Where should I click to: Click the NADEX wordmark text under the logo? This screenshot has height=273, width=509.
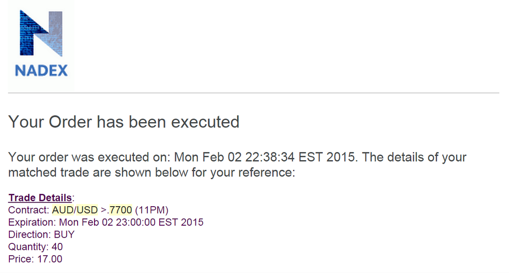[41, 71]
